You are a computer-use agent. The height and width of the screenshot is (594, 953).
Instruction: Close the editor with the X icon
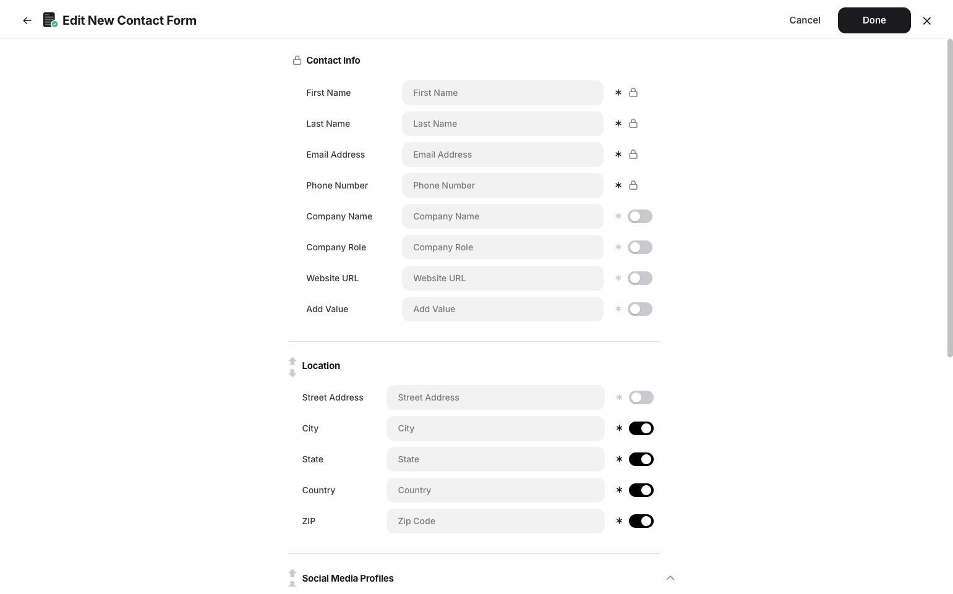tap(926, 20)
